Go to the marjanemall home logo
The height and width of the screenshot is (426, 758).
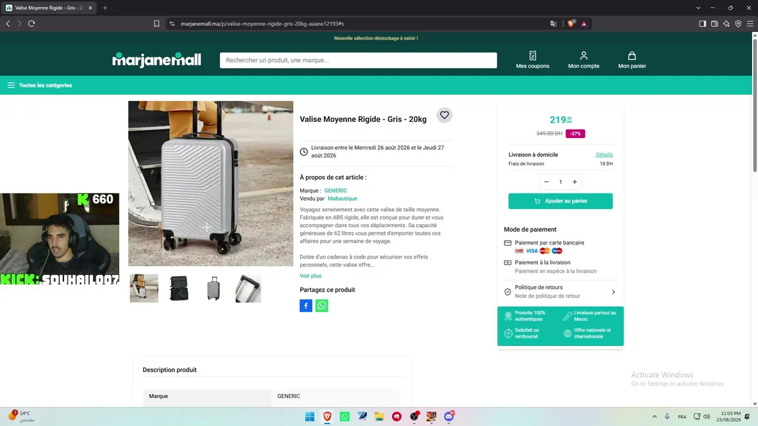[157, 60]
